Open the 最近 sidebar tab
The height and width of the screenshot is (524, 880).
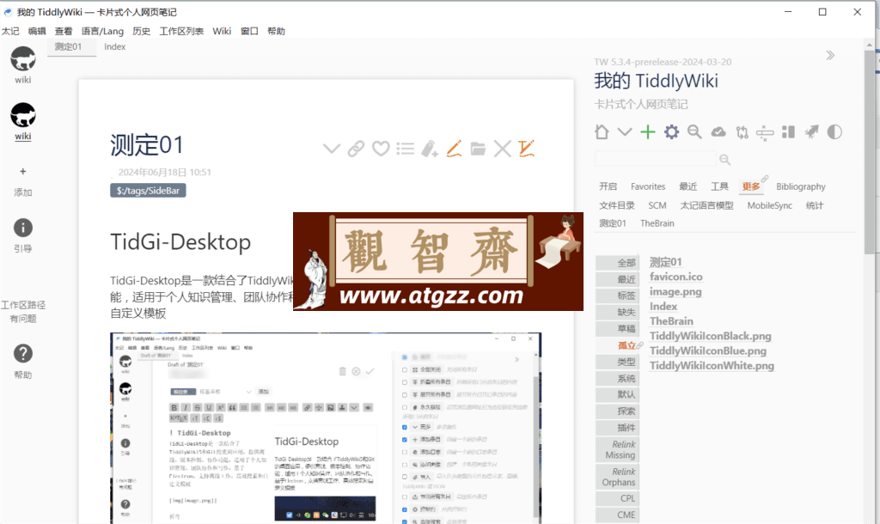pyautogui.click(x=688, y=186)
